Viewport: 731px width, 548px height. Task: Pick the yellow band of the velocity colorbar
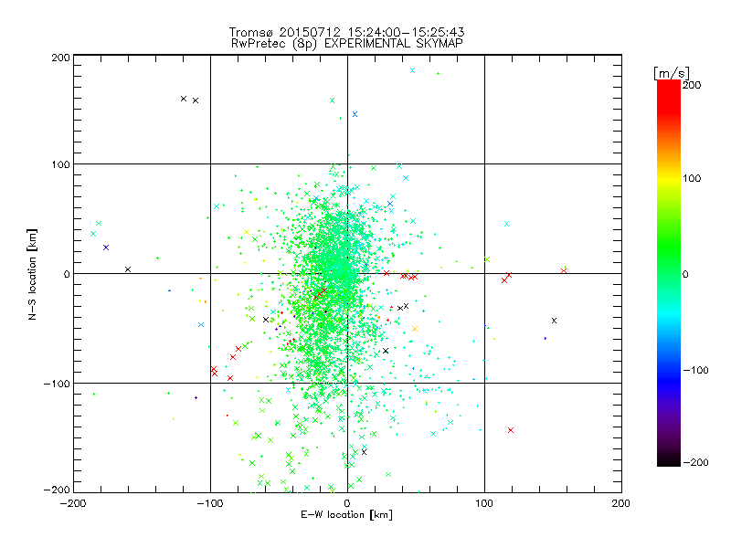[x=669, y=179]
